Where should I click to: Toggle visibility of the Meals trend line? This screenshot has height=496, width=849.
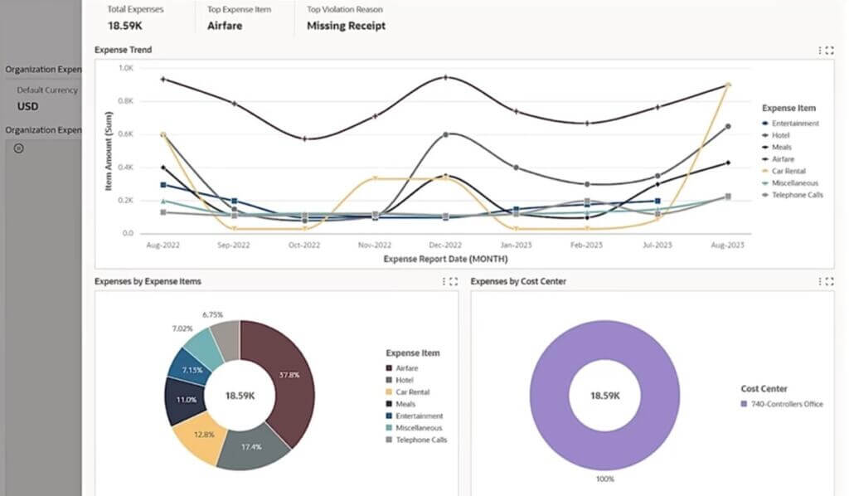[x=766, y=146]
